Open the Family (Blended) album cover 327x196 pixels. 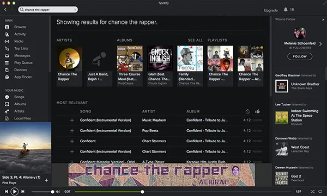(x=190, y=59)
